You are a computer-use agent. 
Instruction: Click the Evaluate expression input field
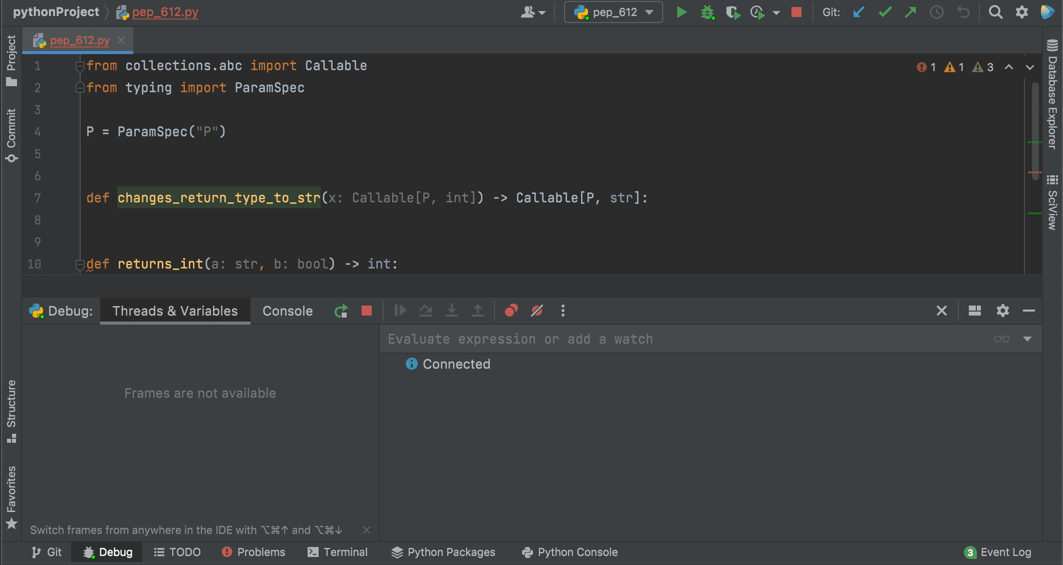[681, 339]
